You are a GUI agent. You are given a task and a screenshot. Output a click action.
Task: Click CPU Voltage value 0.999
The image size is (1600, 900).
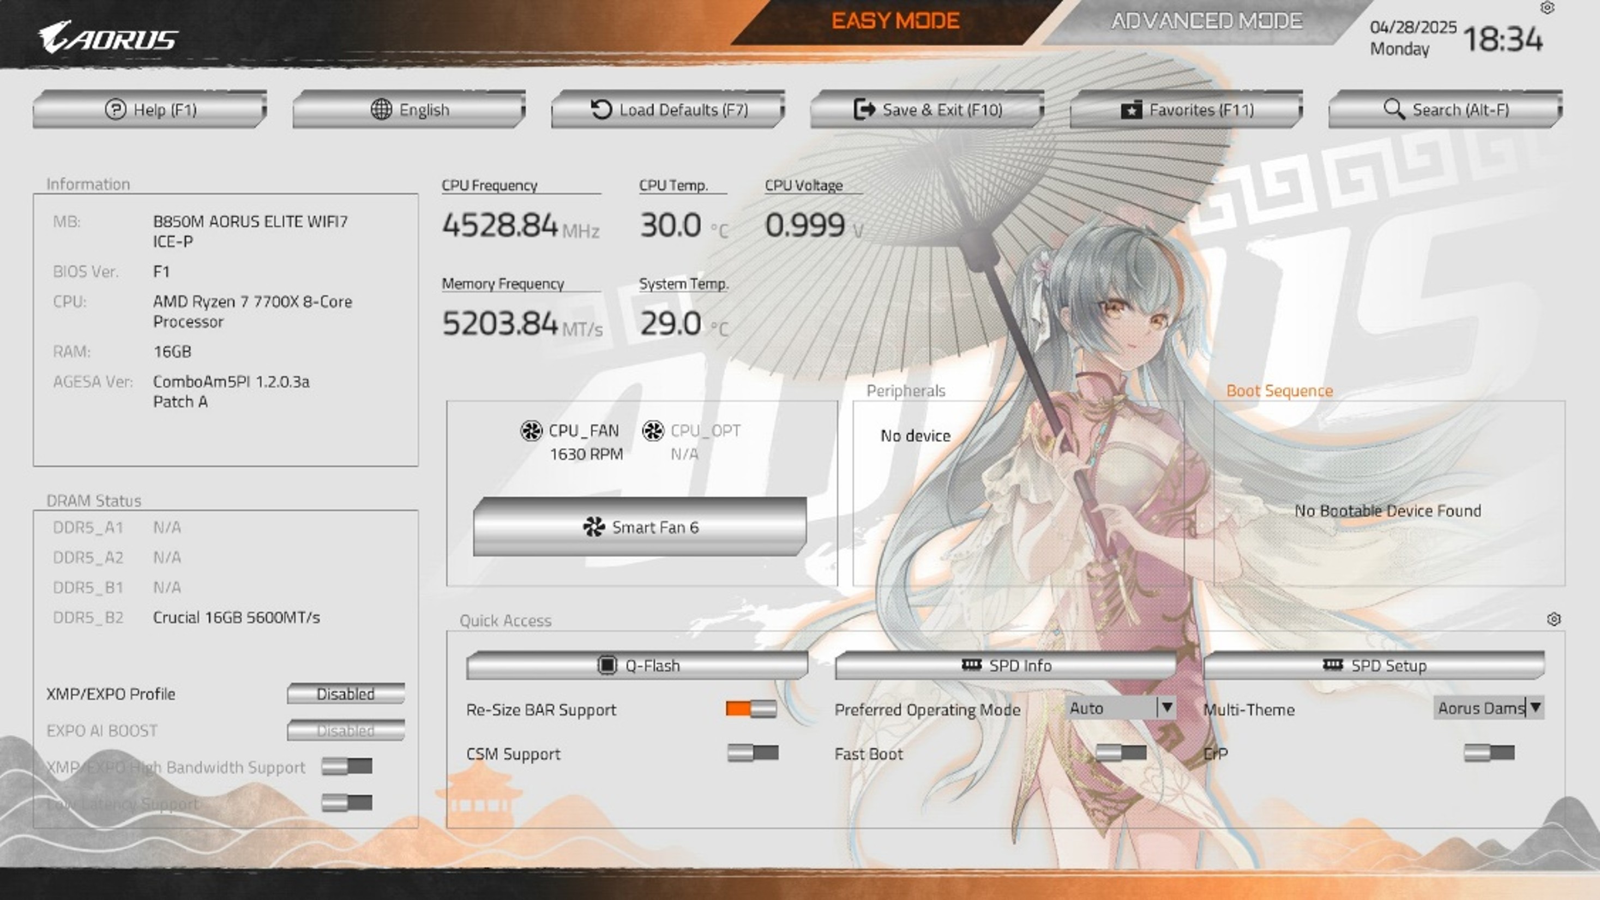(805, 224)
